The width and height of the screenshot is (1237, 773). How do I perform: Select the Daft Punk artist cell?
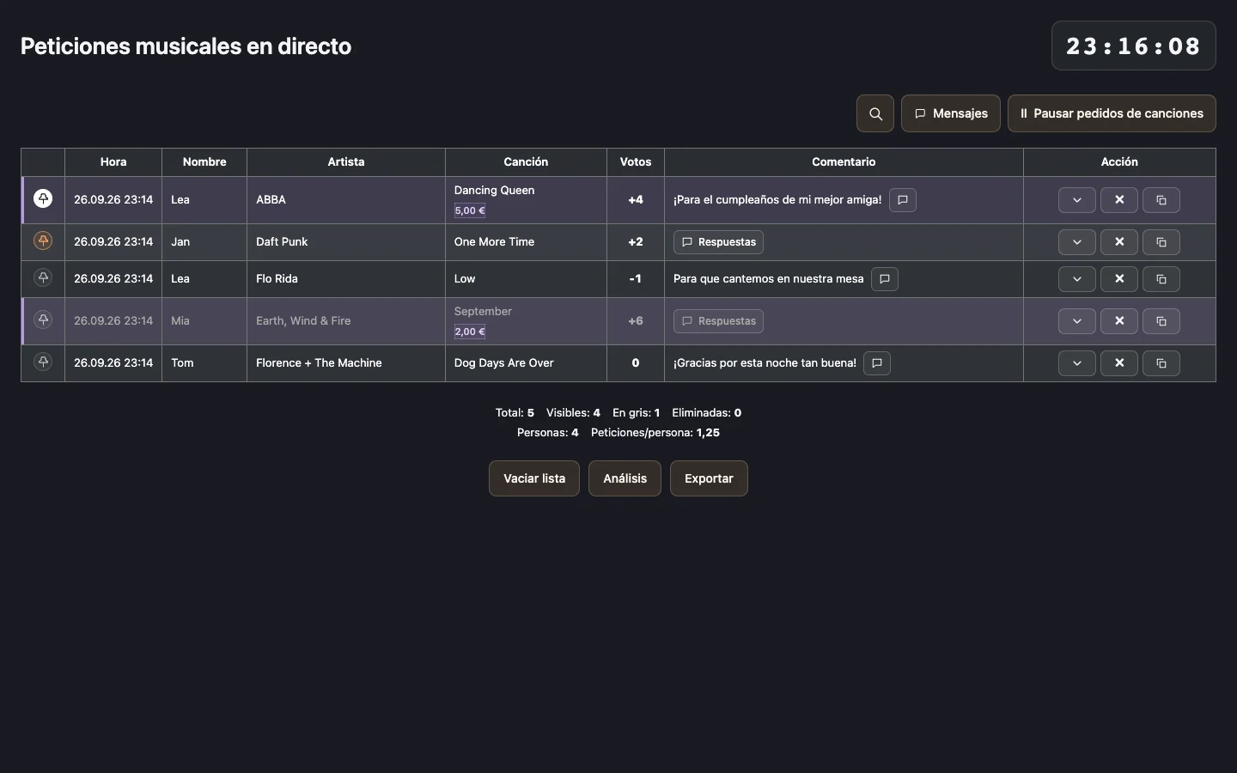coord(346,242)
